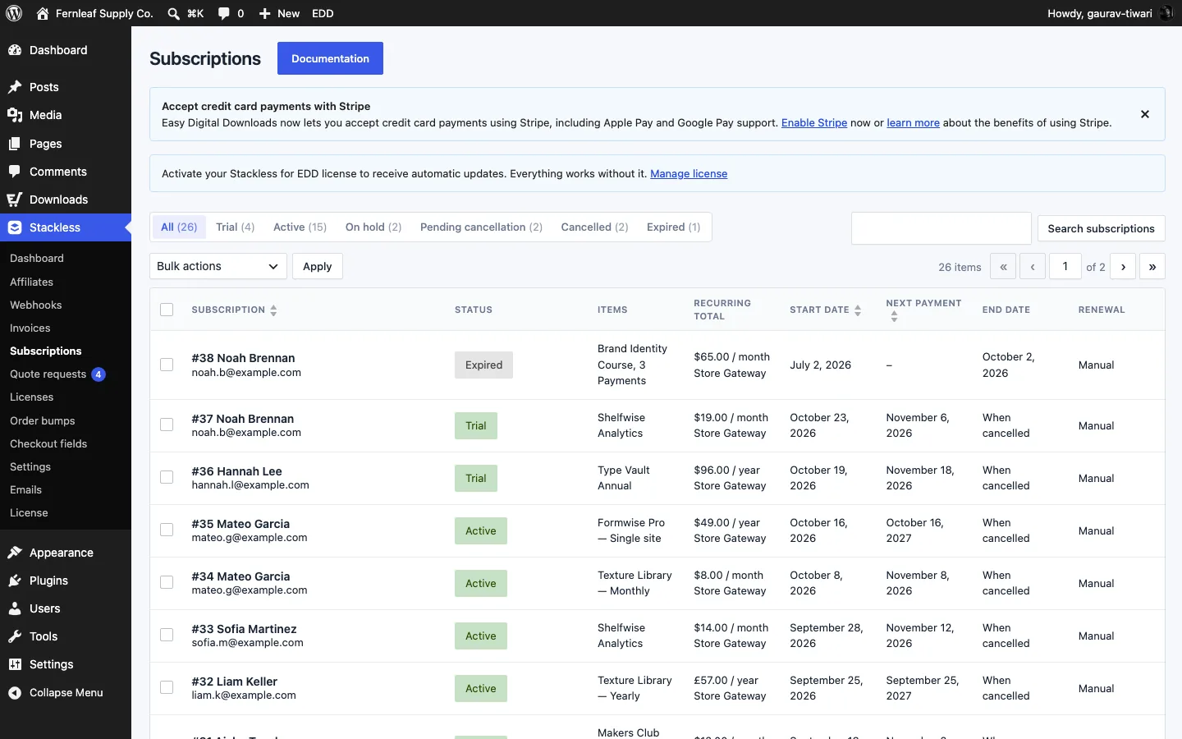Click the Media icon in sidebar
The height and width of the screenshot is (739, 1182).
pyautogui.click(x=15, y=115)
